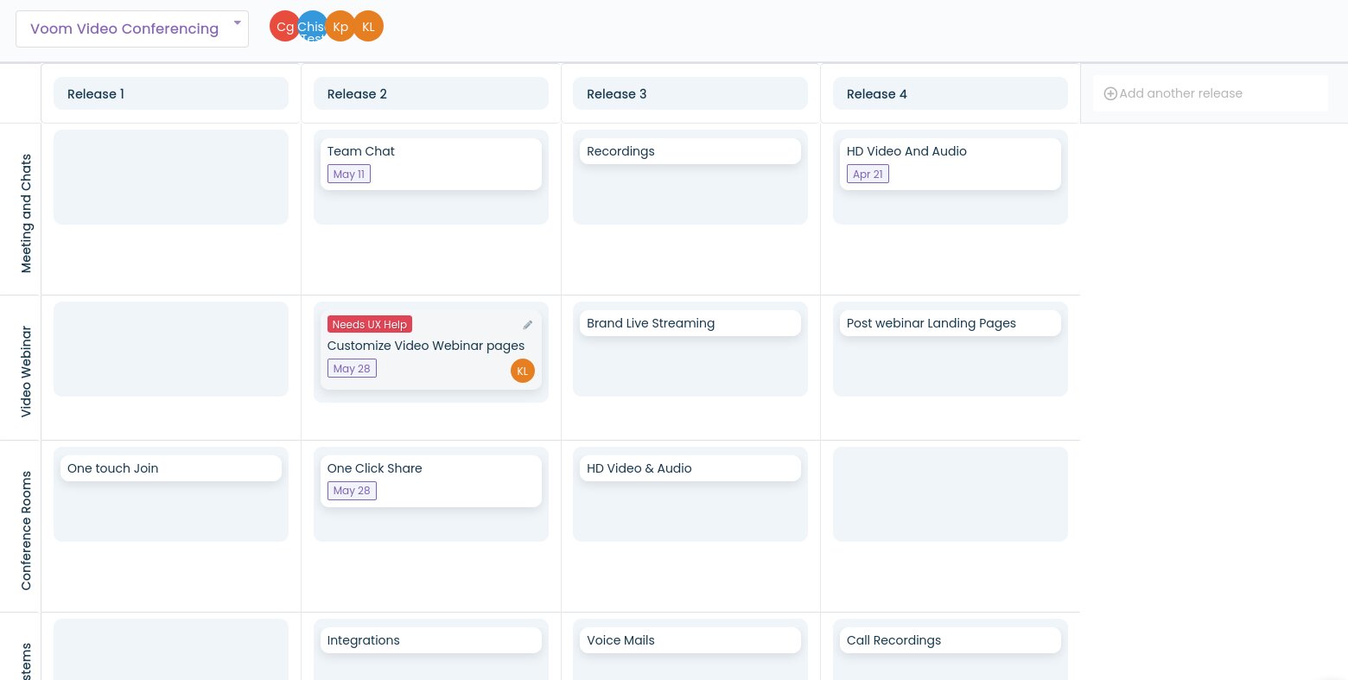Click the Needs UX Help red label
This screenshot has height=680, width=1348.
[x=369, y=324]
